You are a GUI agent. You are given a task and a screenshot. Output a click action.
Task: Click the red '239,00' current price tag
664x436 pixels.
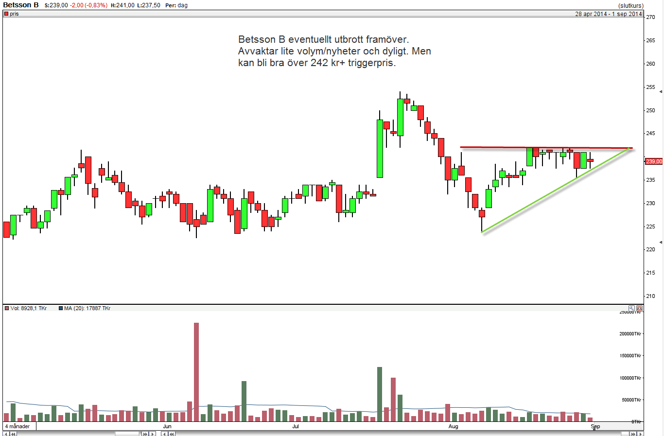click(654, 161)
